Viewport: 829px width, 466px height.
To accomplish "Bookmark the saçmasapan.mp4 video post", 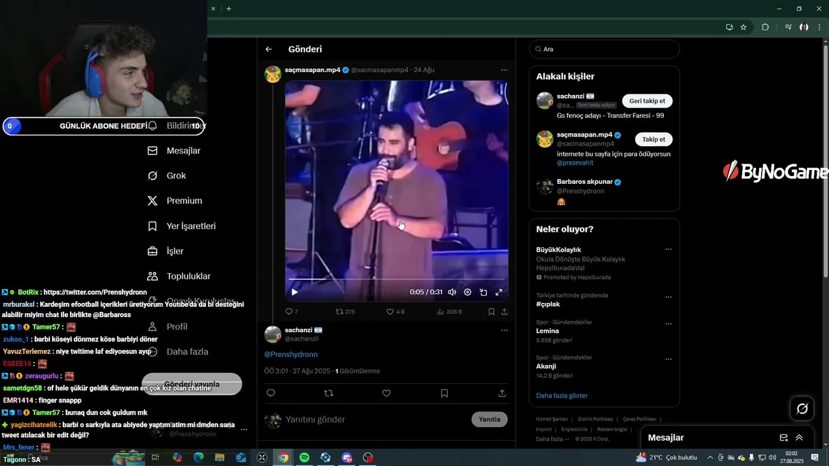I will (x=492, y=311).
